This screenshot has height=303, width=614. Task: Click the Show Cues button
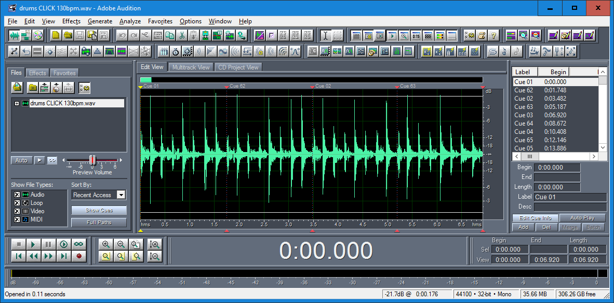pyautogui.click(x=99, y=210)
